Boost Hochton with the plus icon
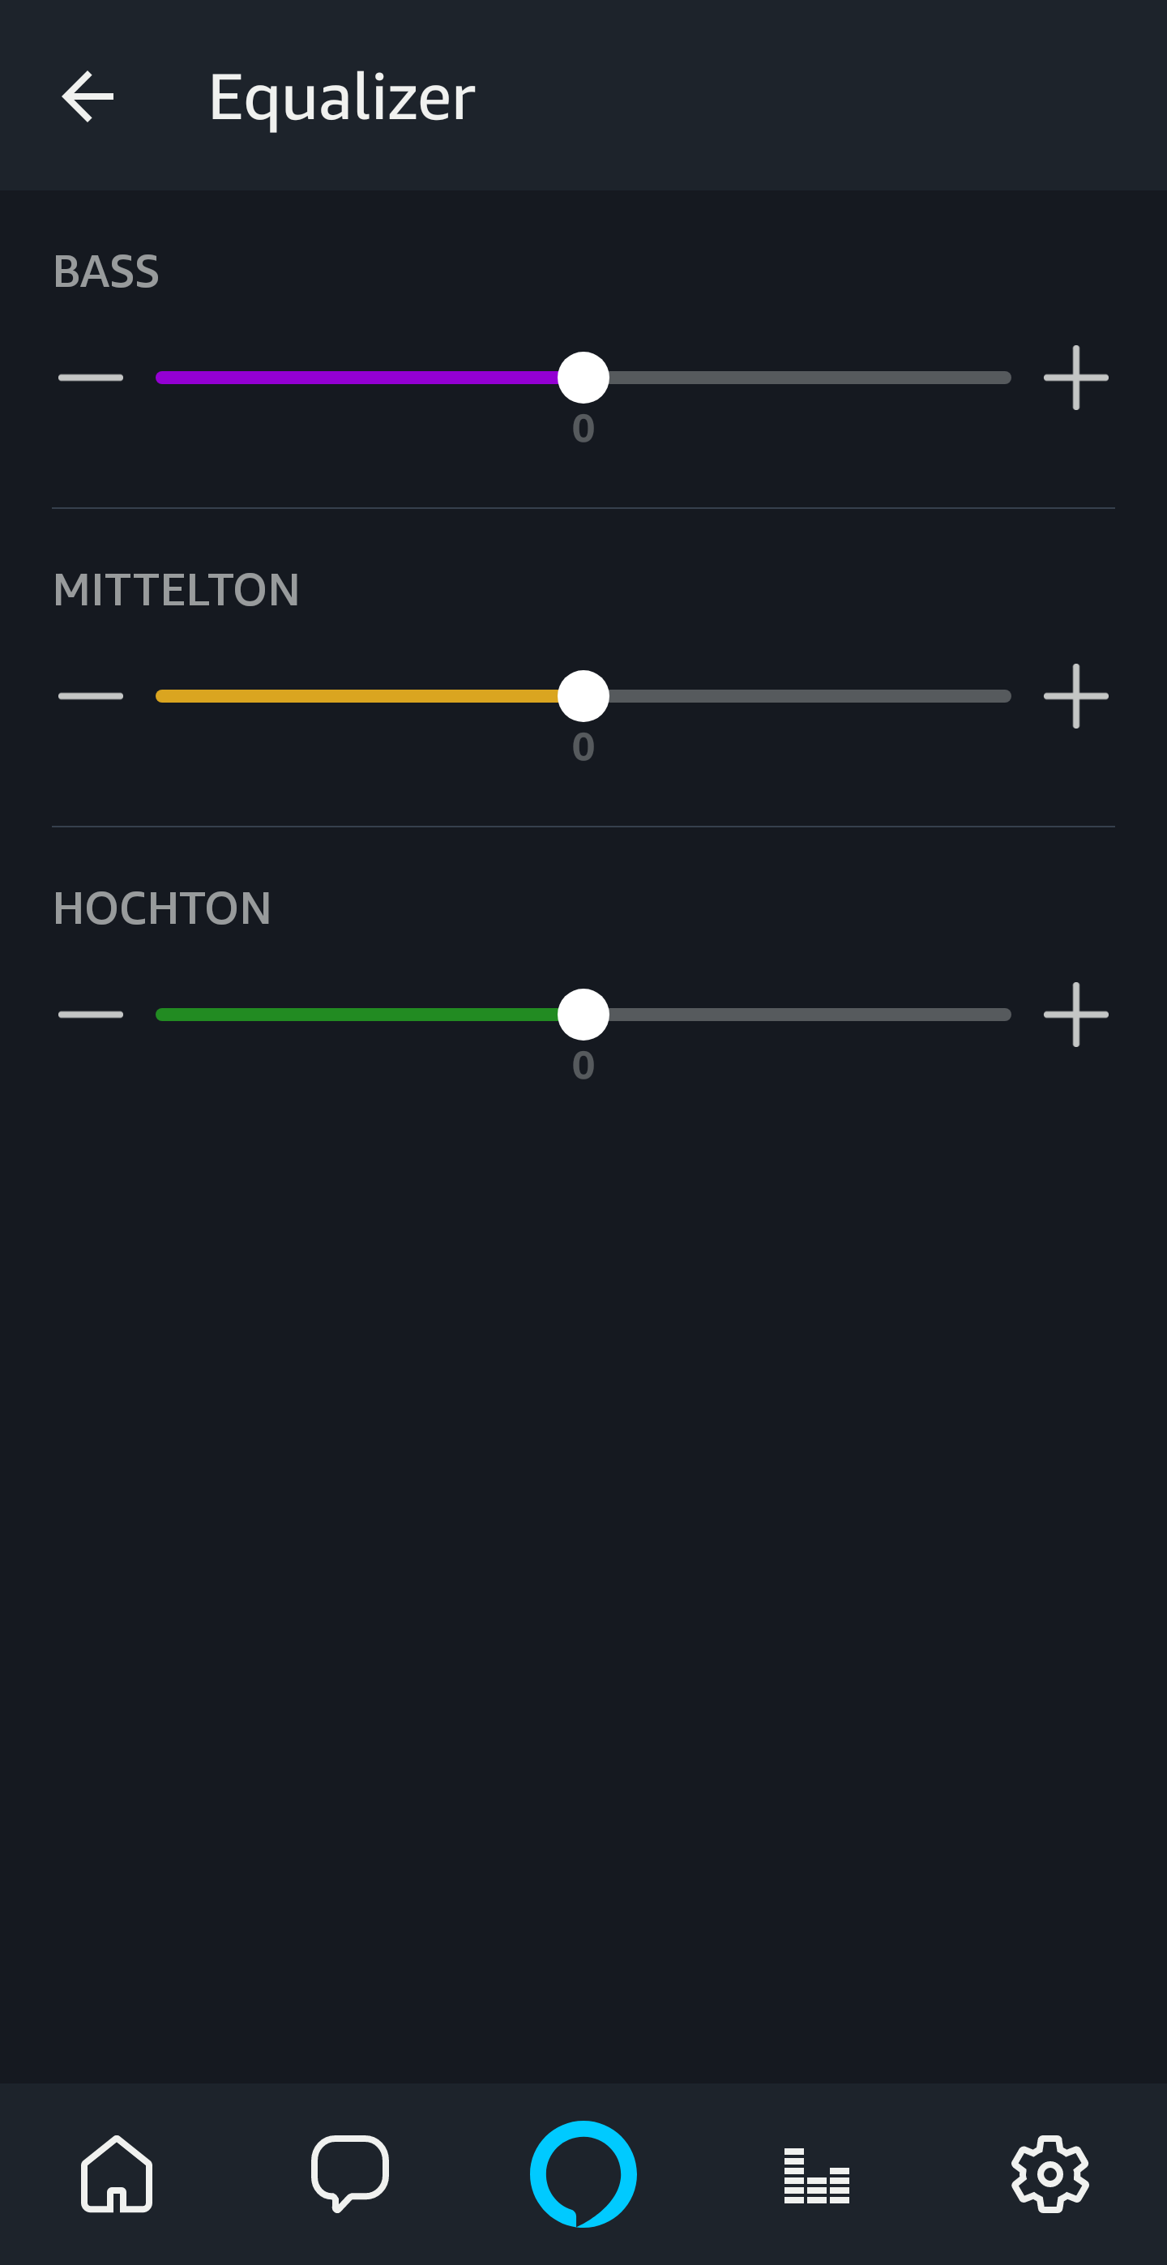 coord(1075,1015)
